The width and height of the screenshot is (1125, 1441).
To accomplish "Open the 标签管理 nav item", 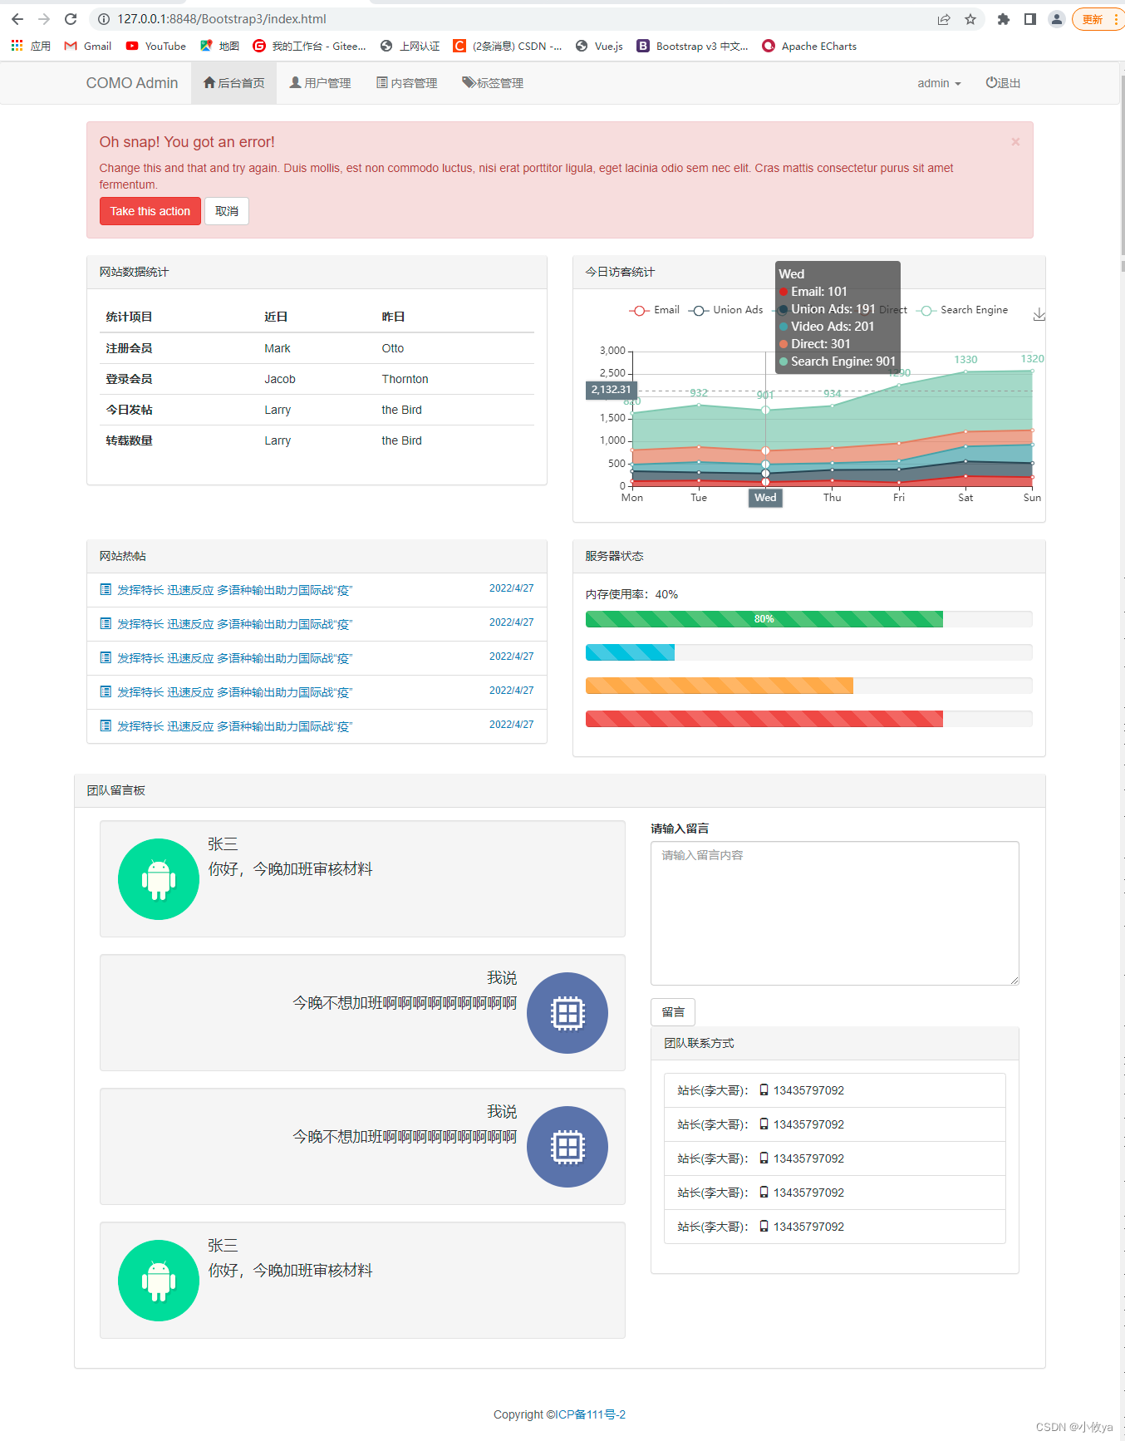I will point(493,83).
